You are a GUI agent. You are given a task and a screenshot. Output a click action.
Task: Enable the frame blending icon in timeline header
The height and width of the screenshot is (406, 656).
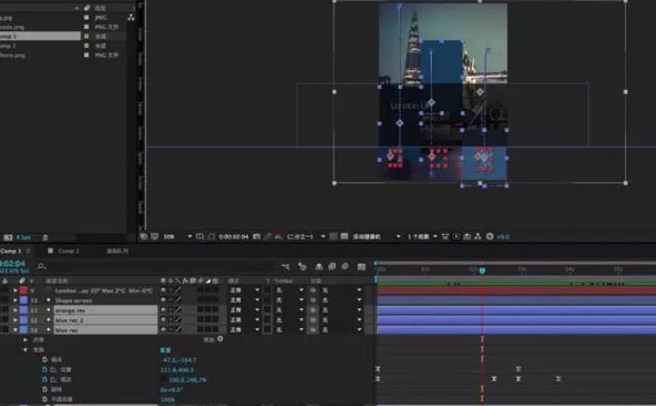(x=332, y=267)
